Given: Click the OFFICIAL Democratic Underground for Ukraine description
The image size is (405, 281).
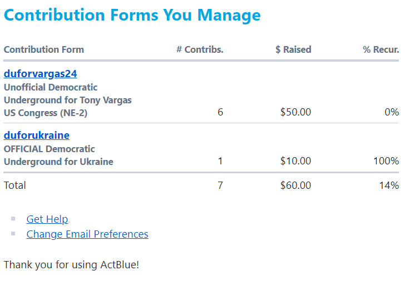Looking at the screenshot, I should 58,155.
